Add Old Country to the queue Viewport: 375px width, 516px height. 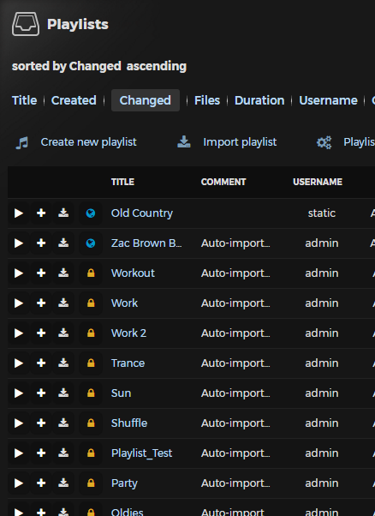point(41,213)
